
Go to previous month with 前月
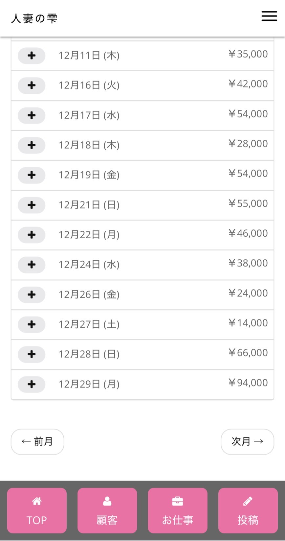coord(37,441)
